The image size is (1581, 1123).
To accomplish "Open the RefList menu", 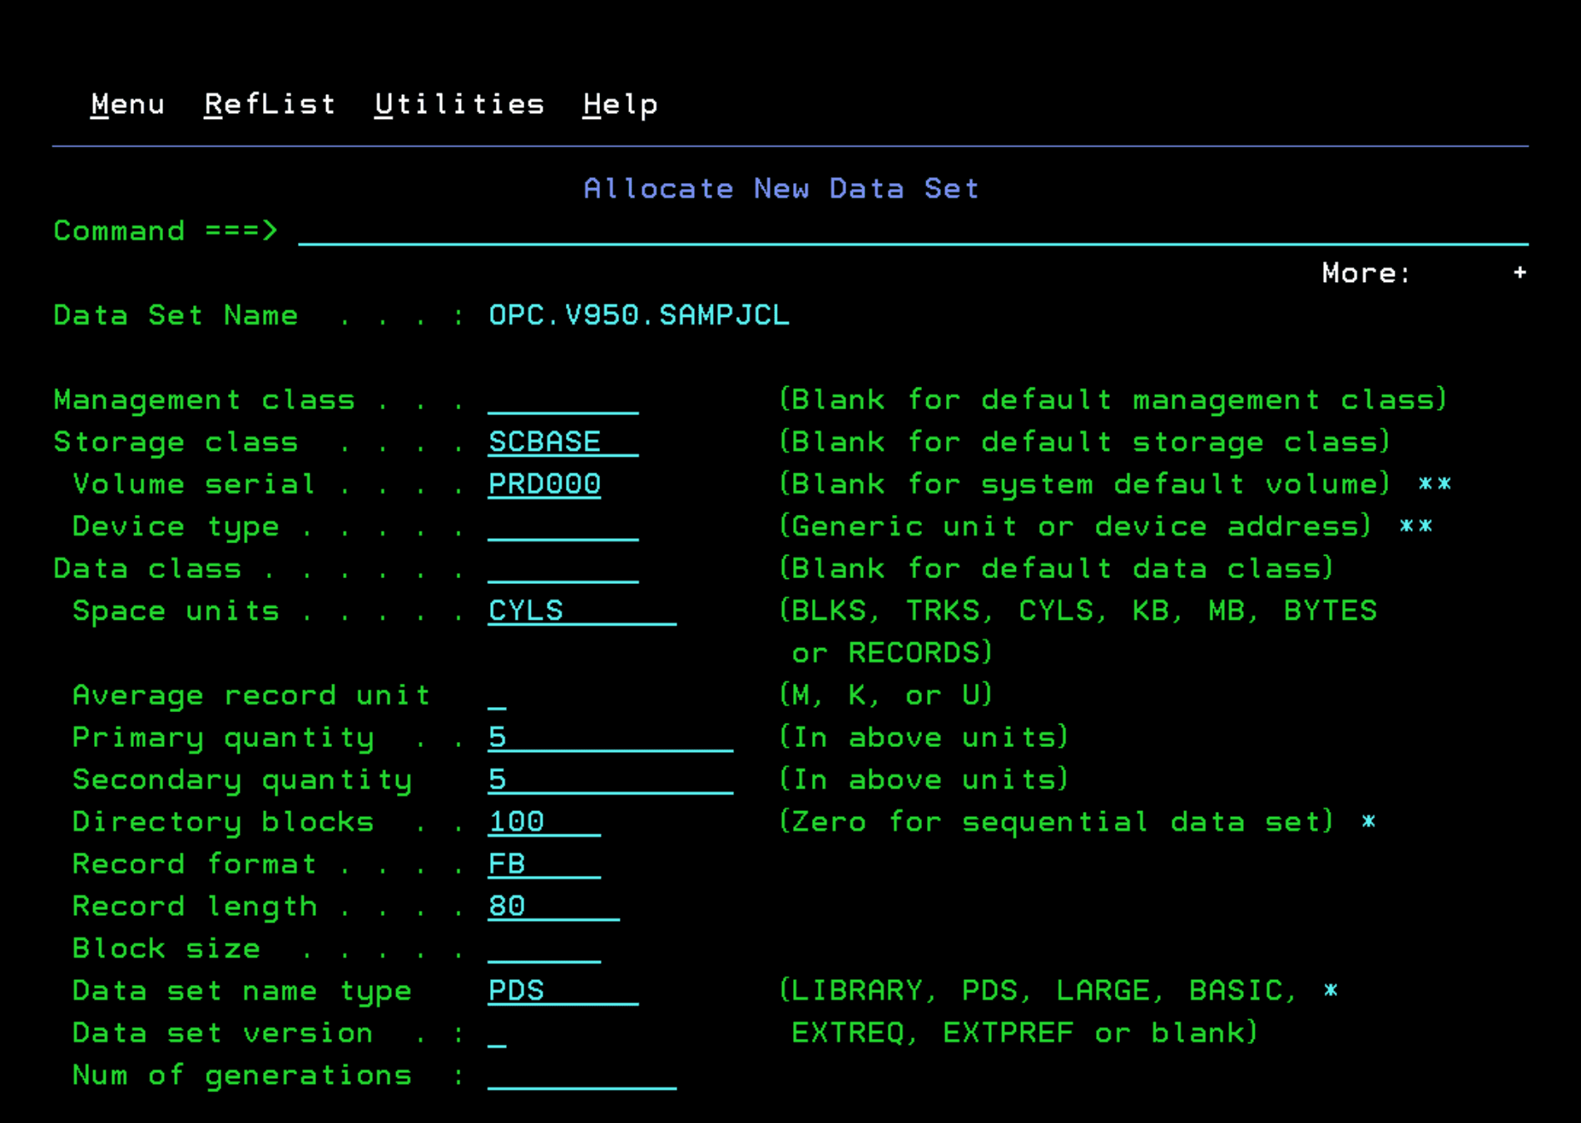I will pos(270,103).
